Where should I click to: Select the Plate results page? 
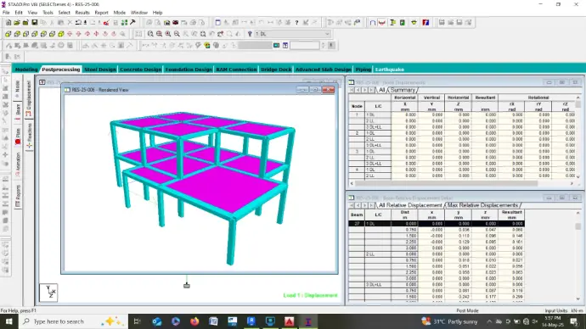pos(18,137)
